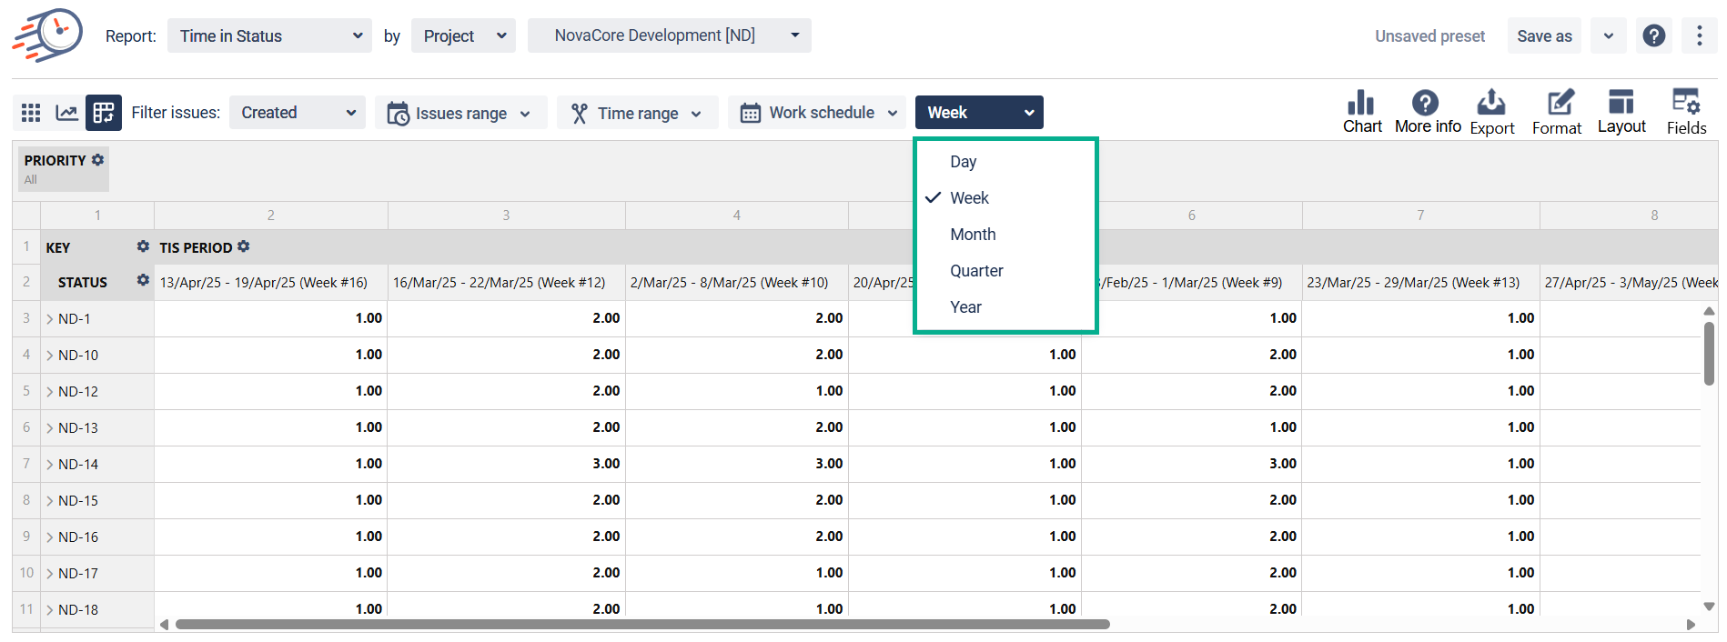Expand the ND-14 row
This screenshot has width=1727, height=642.
50,465
